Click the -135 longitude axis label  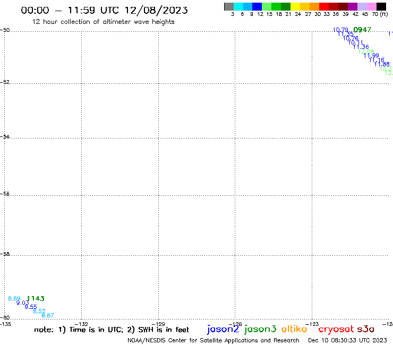click(5, 324)
